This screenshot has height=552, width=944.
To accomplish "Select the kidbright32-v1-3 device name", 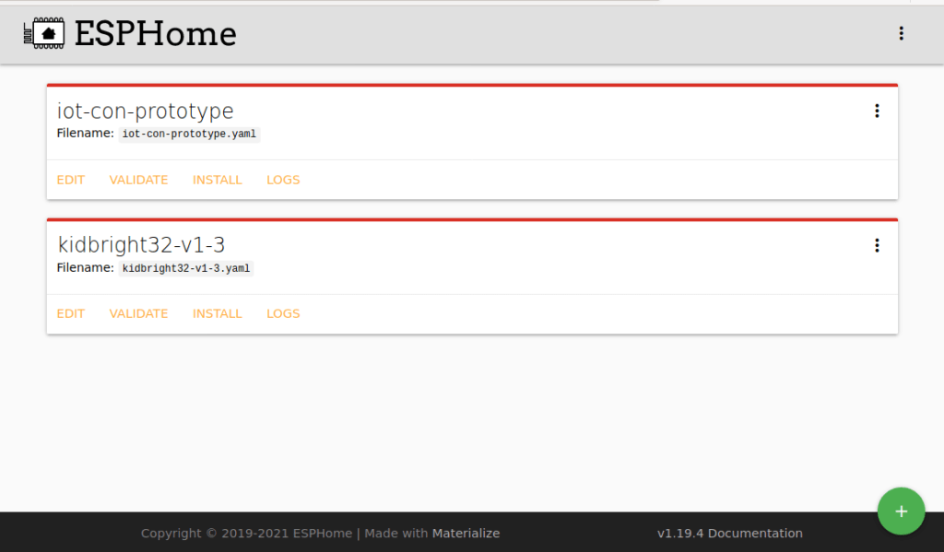I will click(141, 245).
